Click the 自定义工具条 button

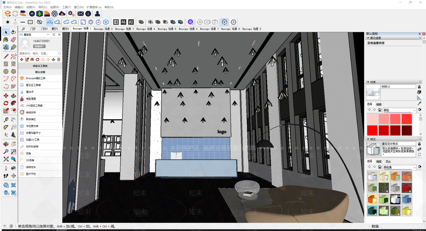pos(40,66)
